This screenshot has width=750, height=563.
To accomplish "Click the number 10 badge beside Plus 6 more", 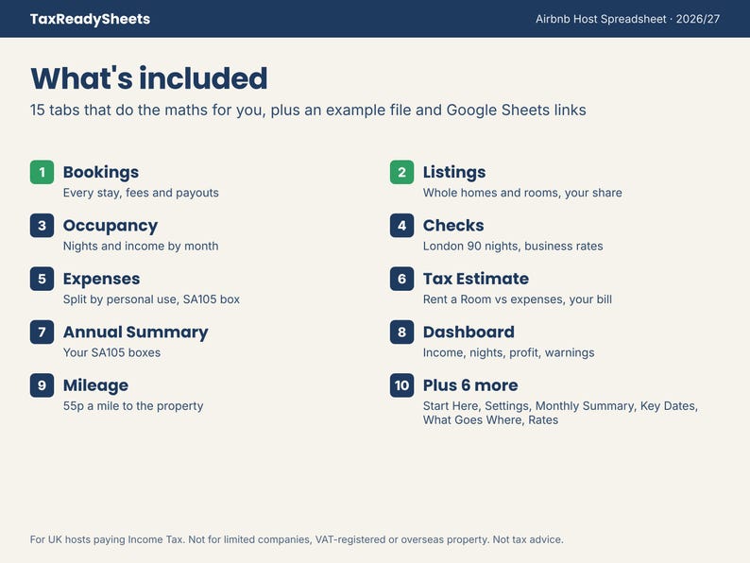I will pos(401,385).
